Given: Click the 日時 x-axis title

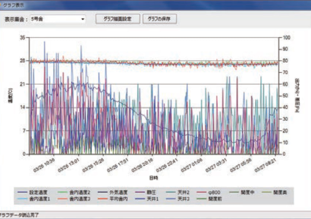Looking at the screenshot, I should point(153,178).
